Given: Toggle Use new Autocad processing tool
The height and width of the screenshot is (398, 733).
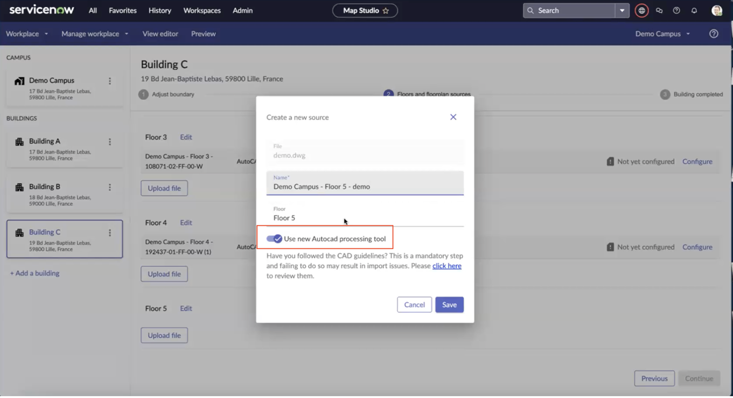Looking at the screenshot, I should pos(274,238).
